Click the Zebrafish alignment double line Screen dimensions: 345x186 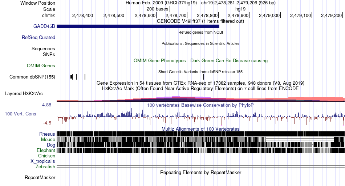[200, 166]
